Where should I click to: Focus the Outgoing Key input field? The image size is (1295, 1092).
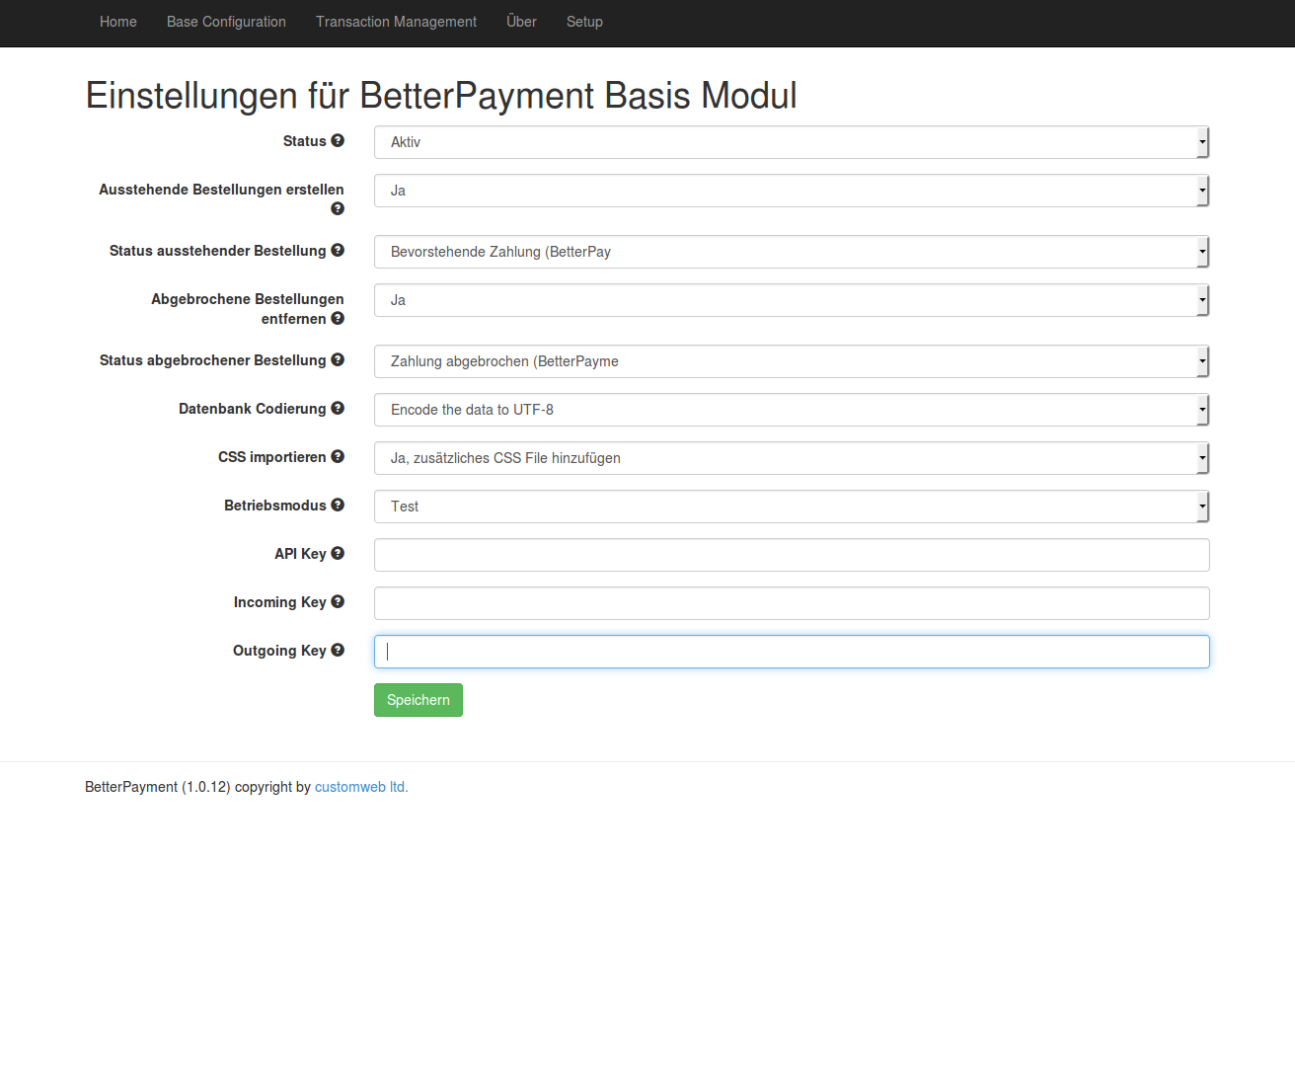pos(792,652)
